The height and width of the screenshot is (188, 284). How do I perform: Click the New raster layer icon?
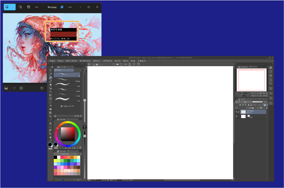(x=247, y=108)
